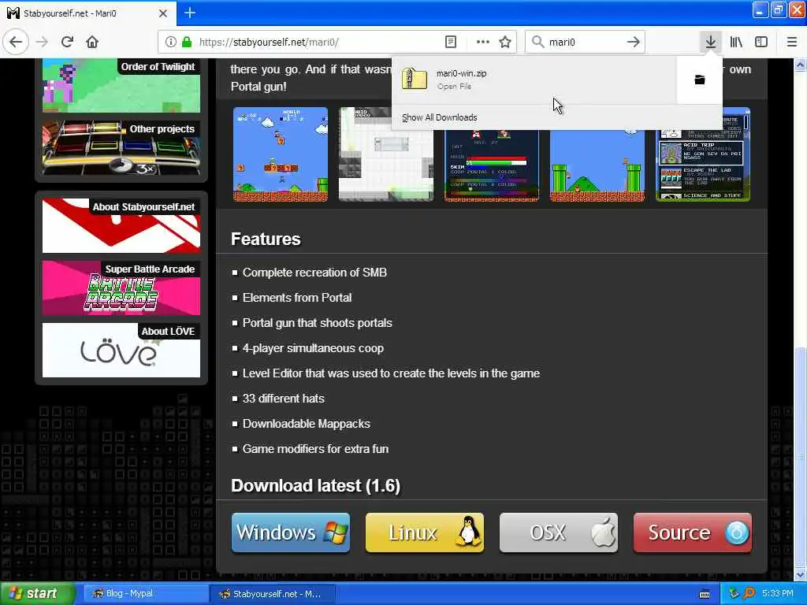Screen dimensions: 807x605
Task: Click 'Downloadable Mappacks' list item
Action: pos(307,424)
